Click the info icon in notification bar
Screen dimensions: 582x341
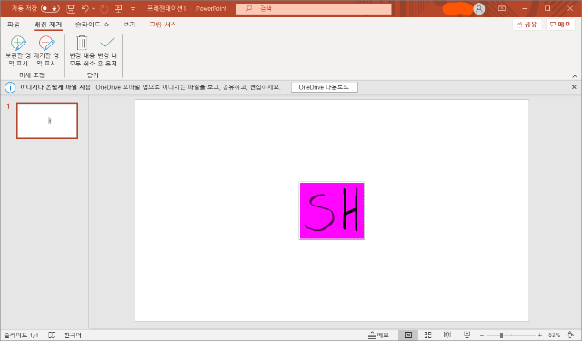tap(10, 87)
